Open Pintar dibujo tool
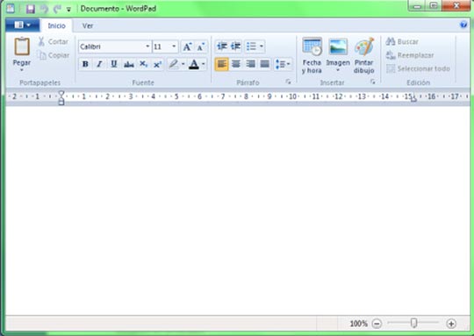 click(364, 56)
